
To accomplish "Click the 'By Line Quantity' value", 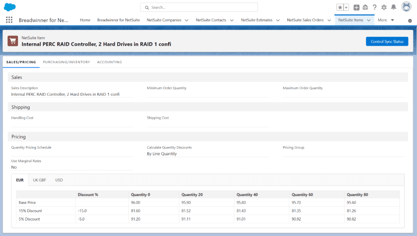I will (162, 154).
